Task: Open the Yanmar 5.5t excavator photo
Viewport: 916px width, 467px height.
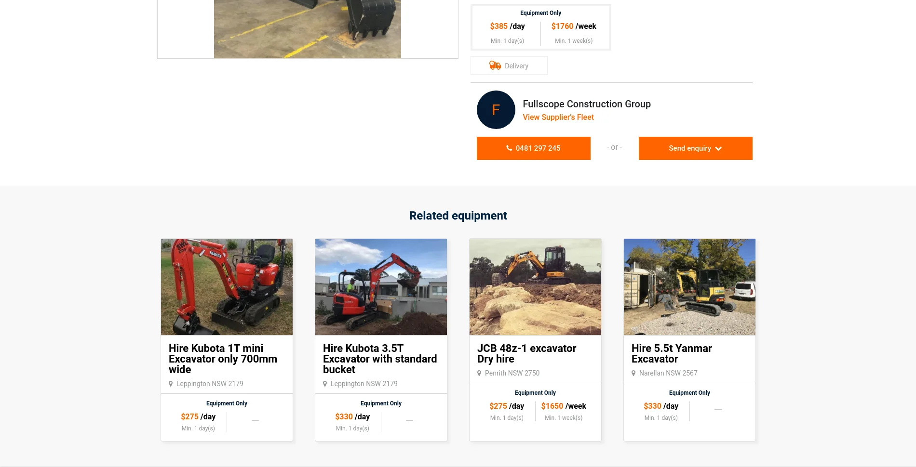Action: (689, 287)
